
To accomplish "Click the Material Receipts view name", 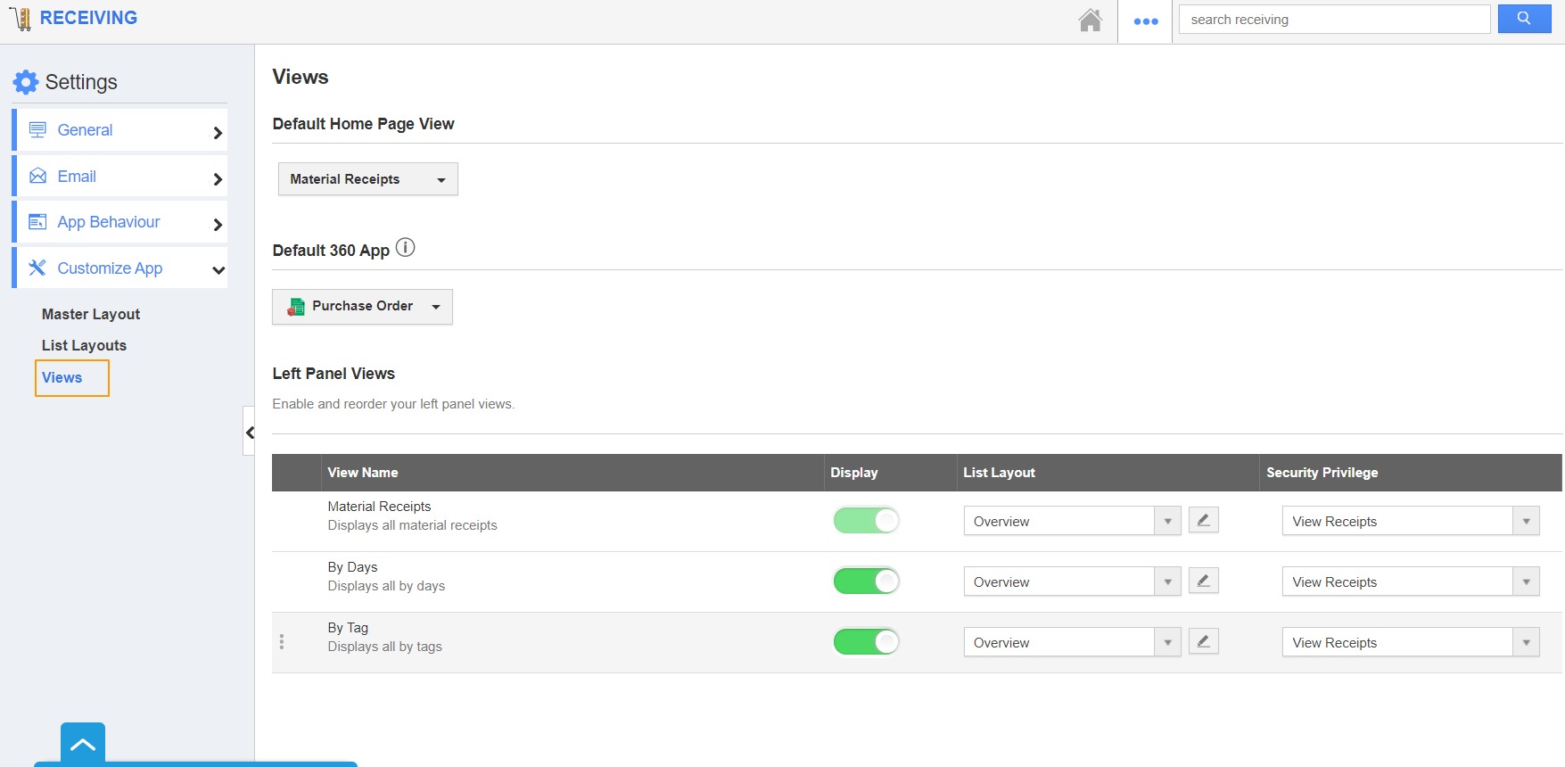I will [379, 507].
